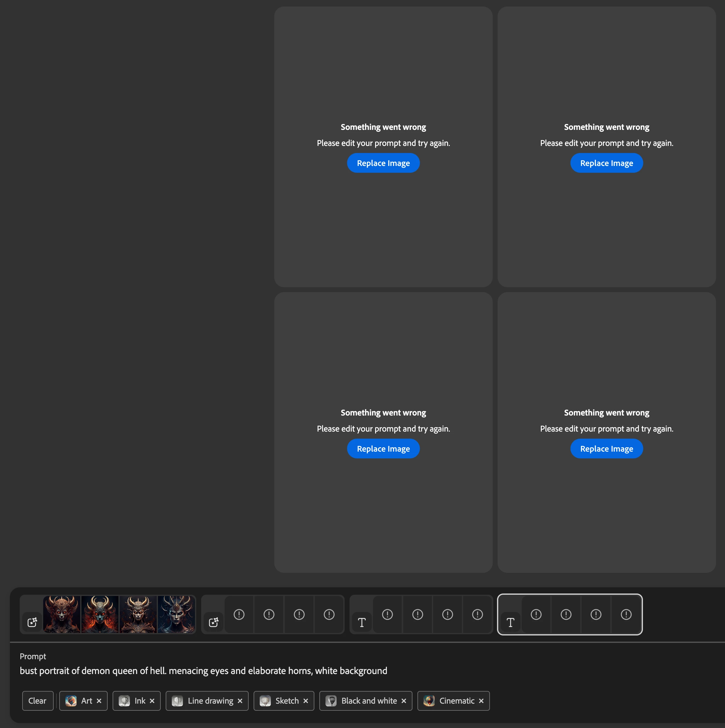Click the first history group's generate-similar icon
The image size is (725, 728).
pyautogui.click(x=32, y=622)
